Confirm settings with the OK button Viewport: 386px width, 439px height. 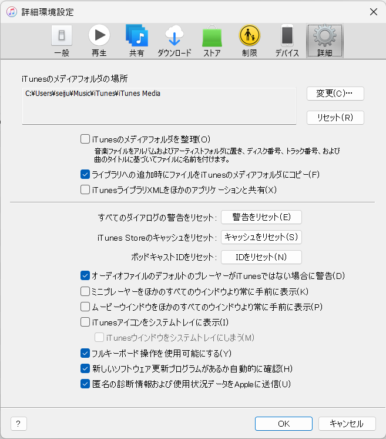(x=284, y=424)
